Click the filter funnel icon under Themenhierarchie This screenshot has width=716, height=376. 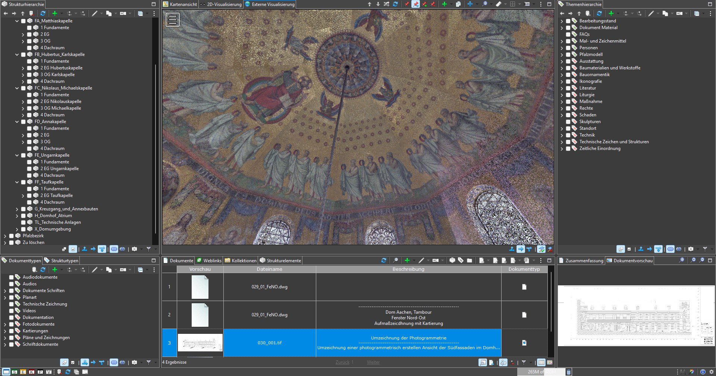[x=705, y=249]
